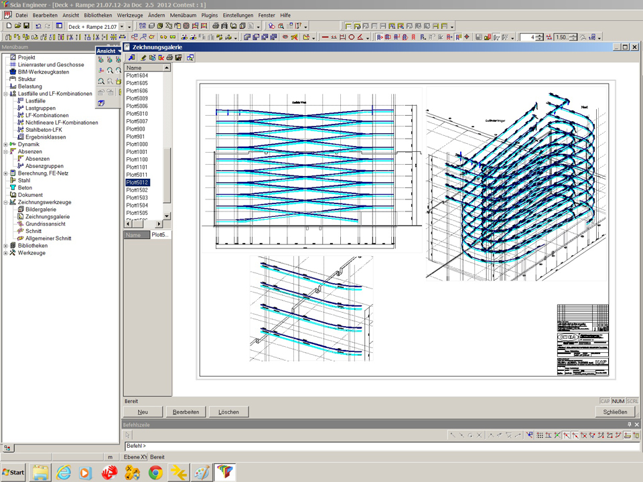This screenshot has height=482, width=643.
Task: Open the Bibliotheken menu
Action: (x=98, y=15)
